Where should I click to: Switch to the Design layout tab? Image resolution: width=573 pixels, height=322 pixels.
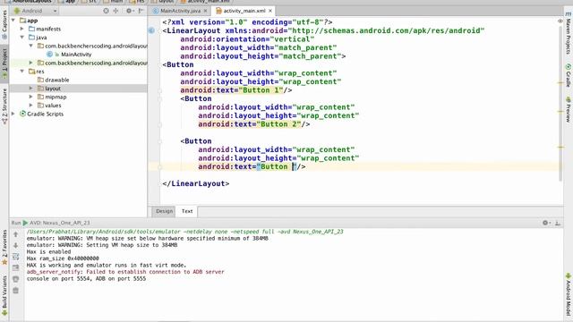point(164,211)
